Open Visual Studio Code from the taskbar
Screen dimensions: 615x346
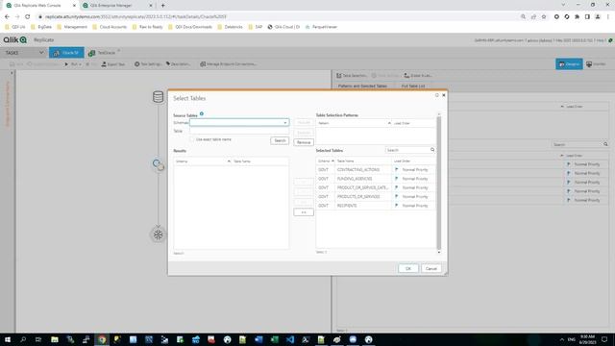(290, 339)
